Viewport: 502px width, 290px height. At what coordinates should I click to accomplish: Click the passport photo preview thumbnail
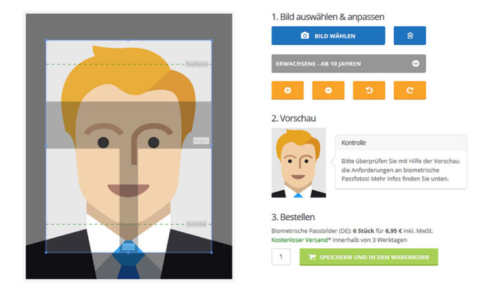click(299, 162)
